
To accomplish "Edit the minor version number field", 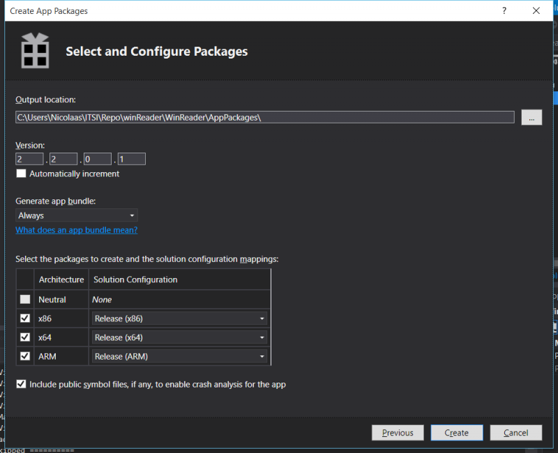I will 63,159.
